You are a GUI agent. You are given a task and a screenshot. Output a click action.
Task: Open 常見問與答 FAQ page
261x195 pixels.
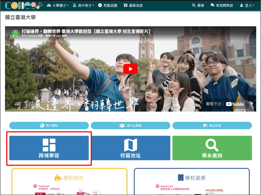(222, 5)
